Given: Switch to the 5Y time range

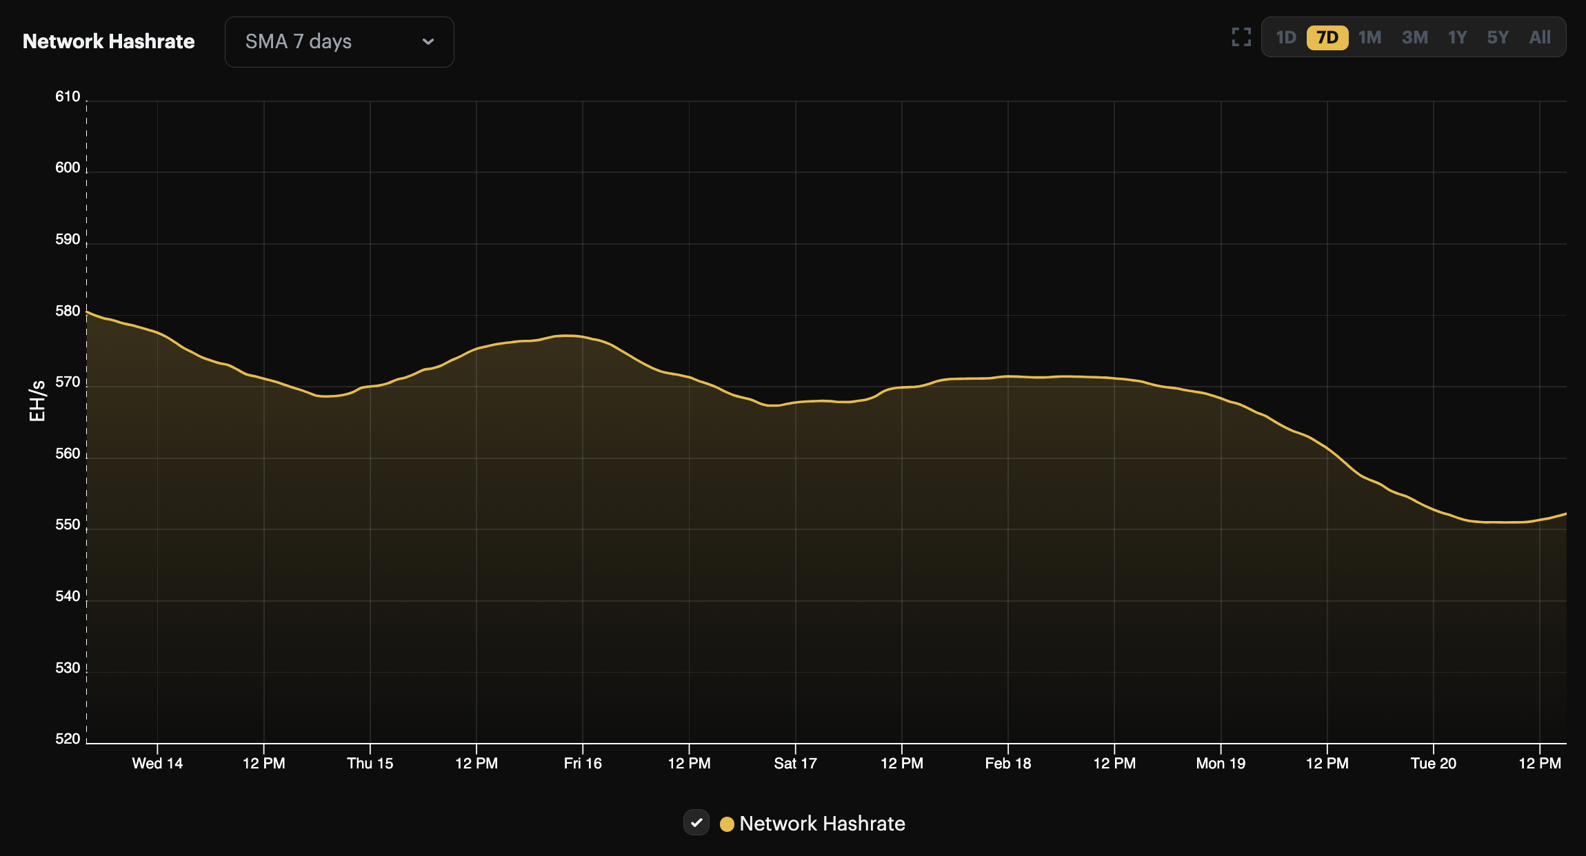Looking at the screenshot, I should click(x=1498, y=37).
